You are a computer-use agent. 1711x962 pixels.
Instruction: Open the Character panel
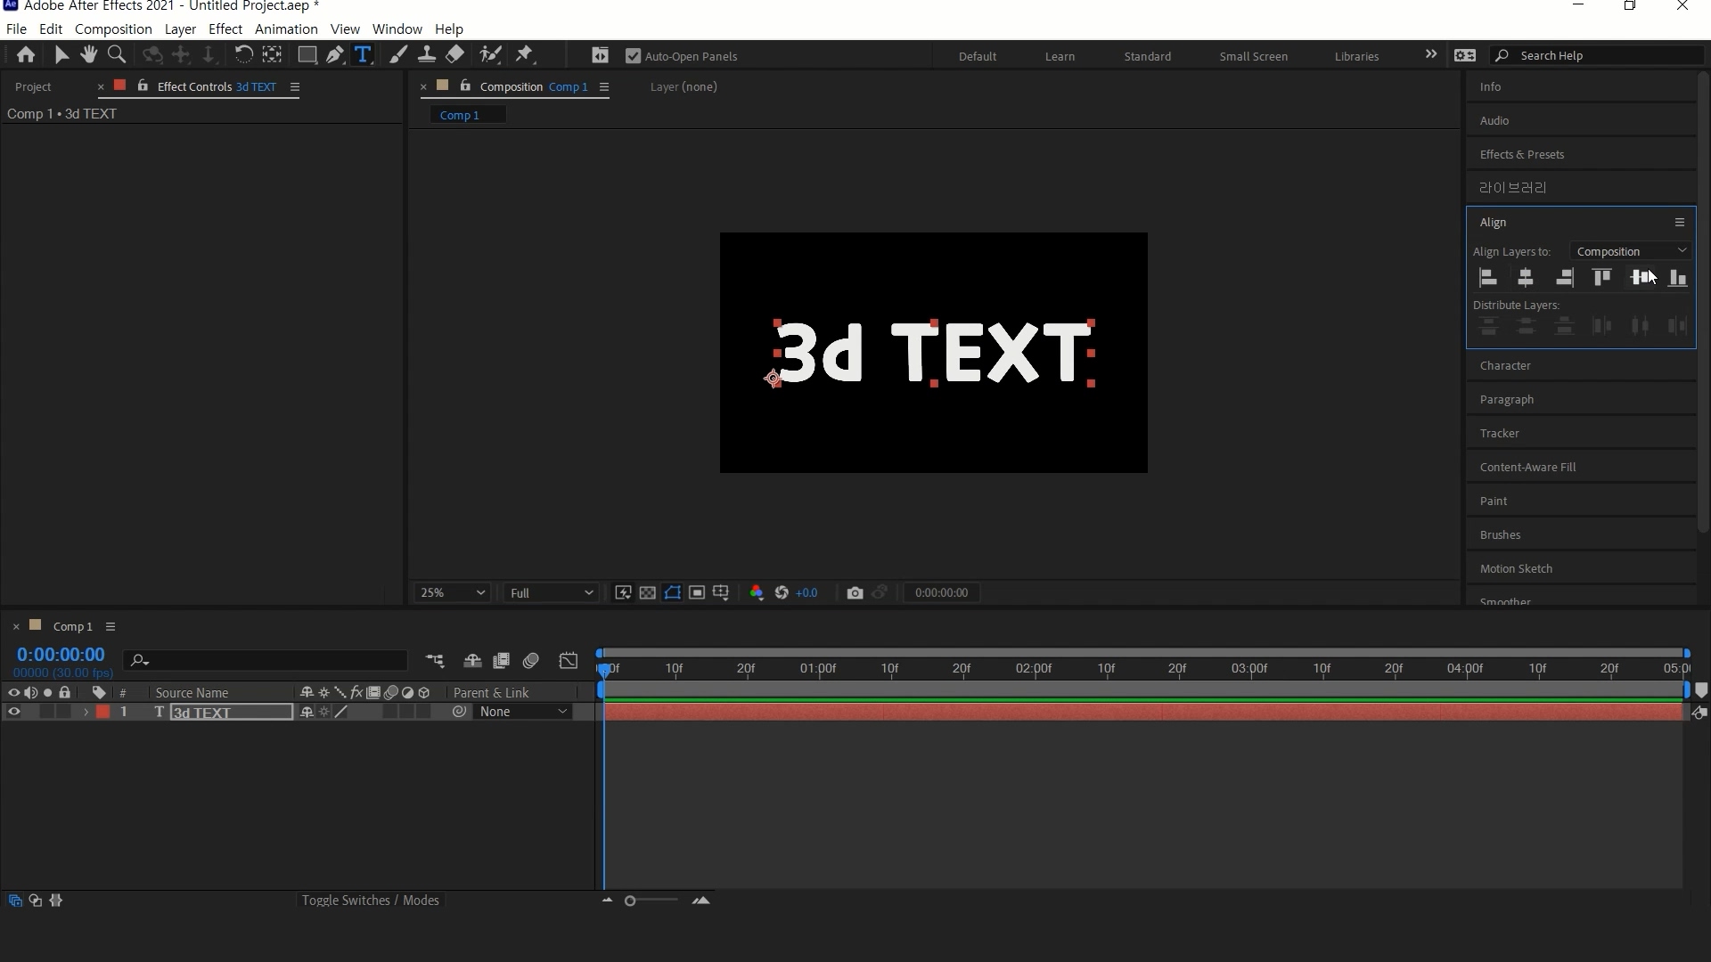pyautogui.click(x=1505, y=365)
